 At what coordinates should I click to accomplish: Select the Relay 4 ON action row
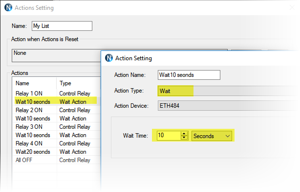click(x=57, y=144)
